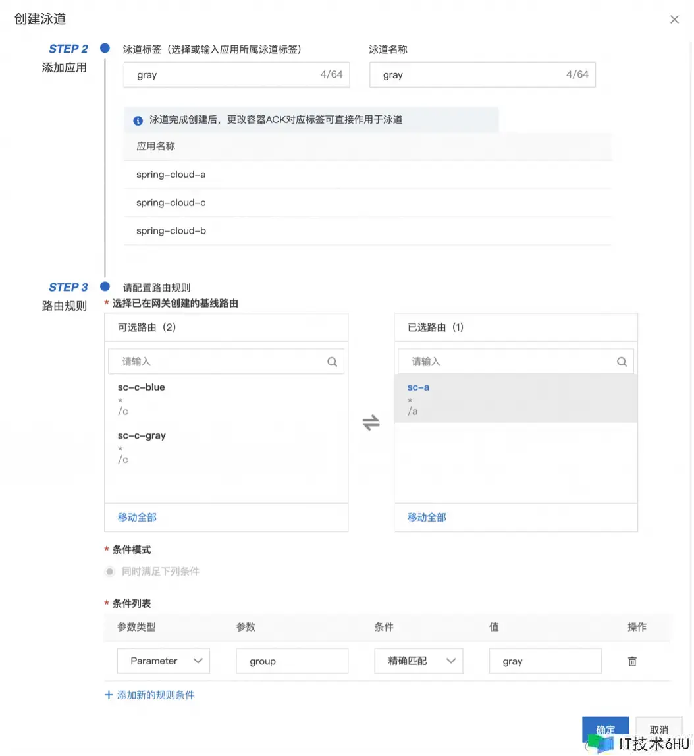The height and width of the screenshot is (756, 694).
Task: Select the sc-a route in selected list
Action: [x=419, y=387]
